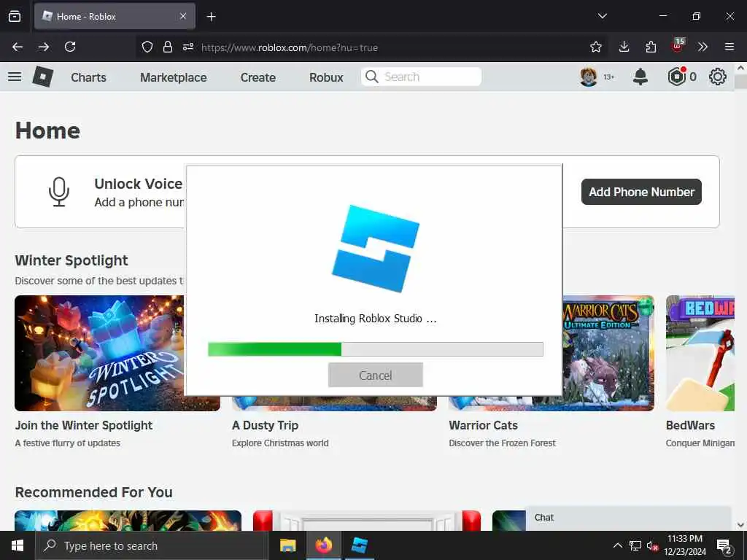
Task: Open Warrior Cats game title
Action: [483, 425]
